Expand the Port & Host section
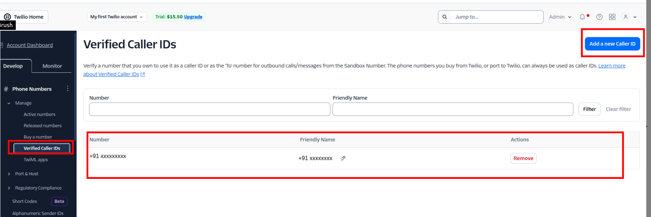Image resolution: width=651 pixels, height=217 pixels. coord(9,174)
